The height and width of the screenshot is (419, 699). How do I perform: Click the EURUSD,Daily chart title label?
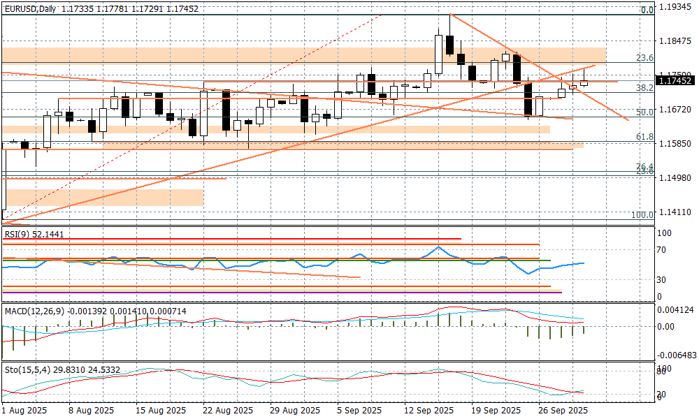[x=30, y=8]
